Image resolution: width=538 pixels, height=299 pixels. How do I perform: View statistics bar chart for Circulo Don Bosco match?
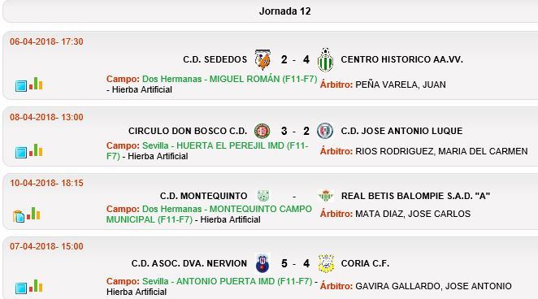pos(36,149)
